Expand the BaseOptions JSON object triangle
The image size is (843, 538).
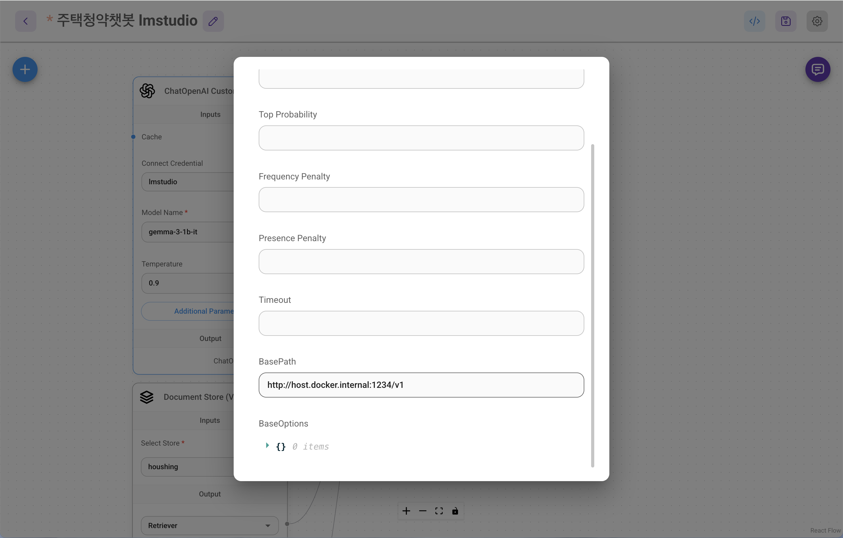(x=267, y=445)
